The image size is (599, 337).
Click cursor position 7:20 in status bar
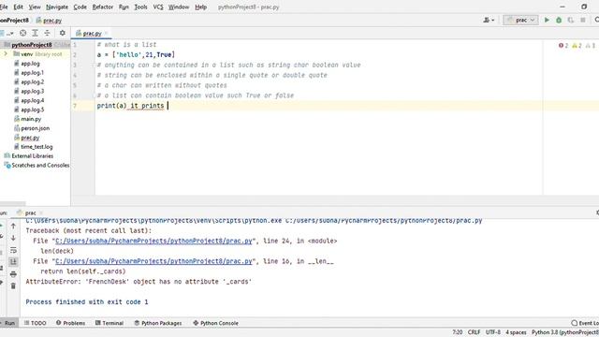[458, 332]
